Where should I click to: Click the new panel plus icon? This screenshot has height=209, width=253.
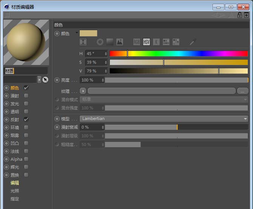(246, 15)
